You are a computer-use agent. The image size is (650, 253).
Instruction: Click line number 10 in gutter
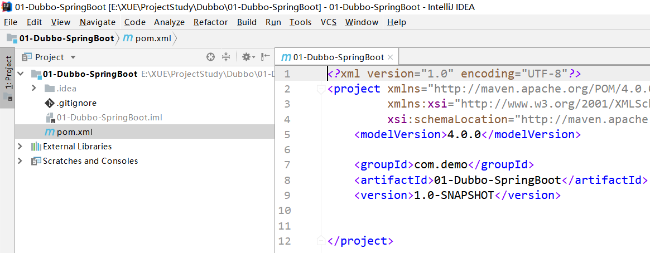coord(285,211)
